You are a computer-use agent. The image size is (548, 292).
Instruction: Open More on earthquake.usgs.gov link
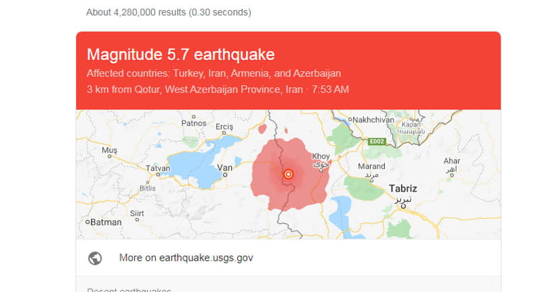tap(186, 258)
